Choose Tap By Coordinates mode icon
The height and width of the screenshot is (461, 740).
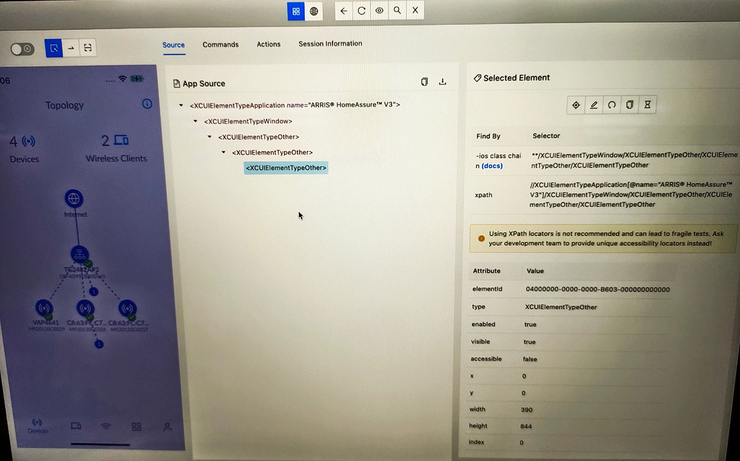pyautogui.click(x=88, y=48)
